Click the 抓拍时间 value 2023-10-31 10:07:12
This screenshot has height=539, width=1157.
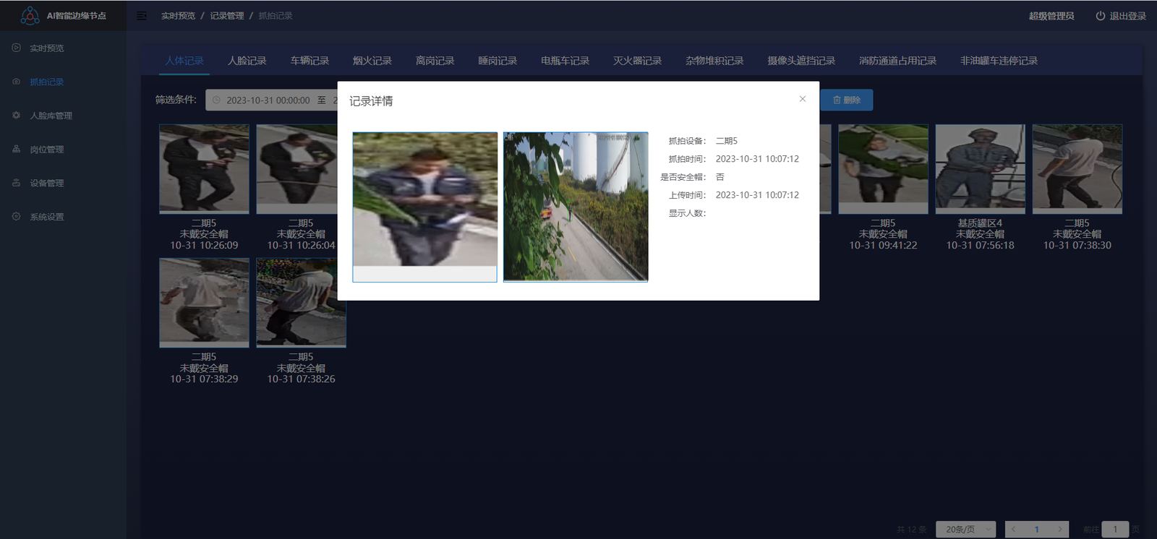pyautogui.click(x=757, y=159)
